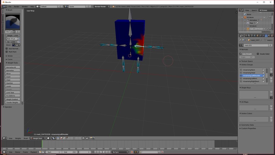Screen dimensions: 275x155
Task: Click the brush thumbnail preview
Action: [13, 22]
